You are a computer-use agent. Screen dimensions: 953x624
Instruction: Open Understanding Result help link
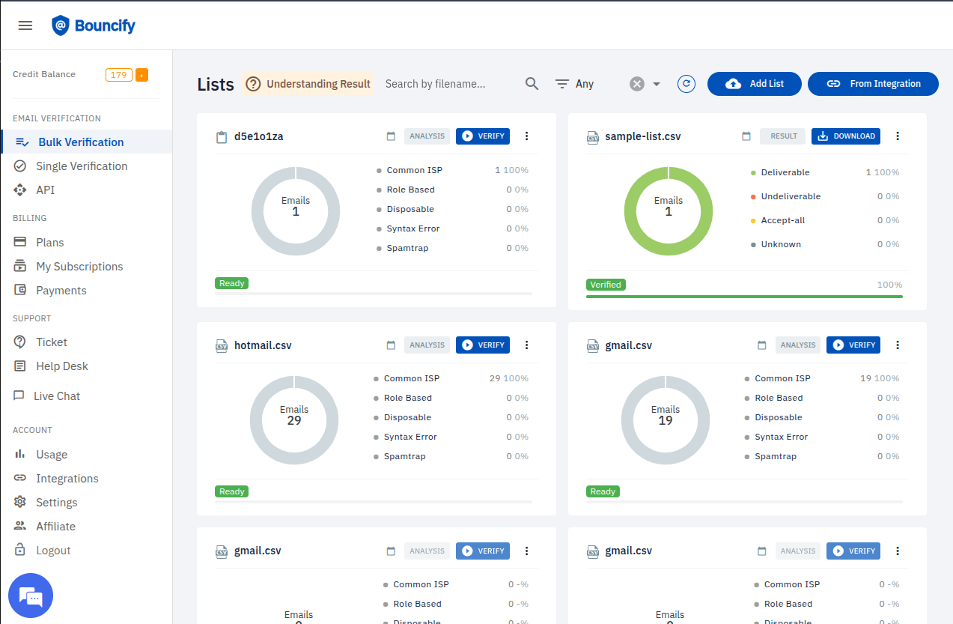coord(308,84)
